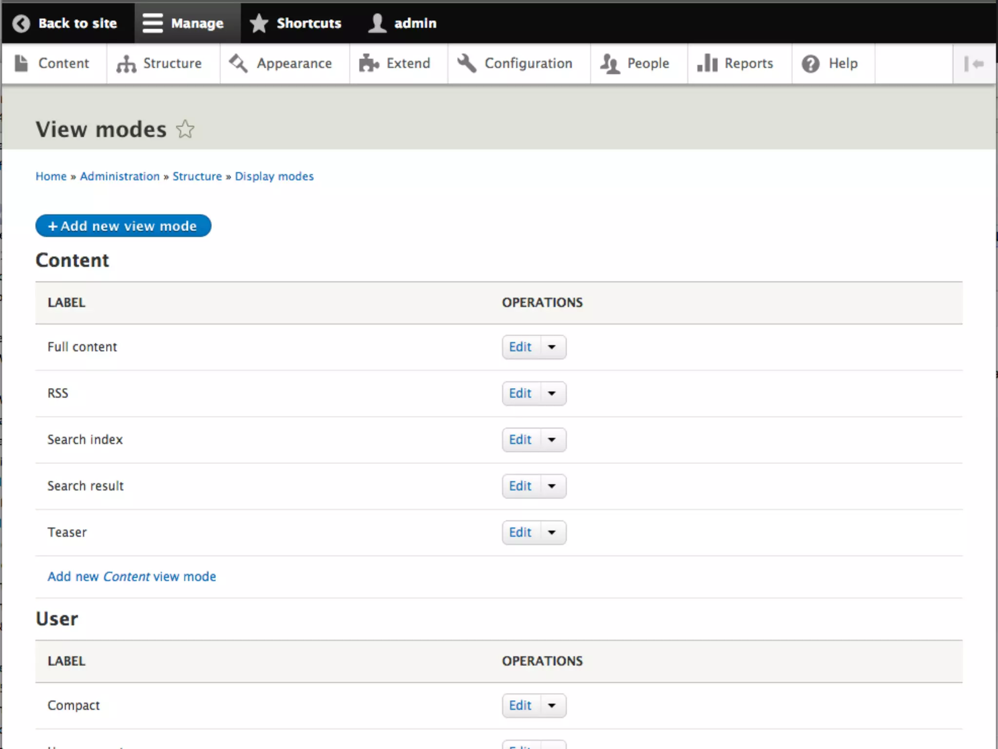This screenshot has width=998, height=749.
Task: Follow Structure breadcrumb link
Action: (197, 177)
